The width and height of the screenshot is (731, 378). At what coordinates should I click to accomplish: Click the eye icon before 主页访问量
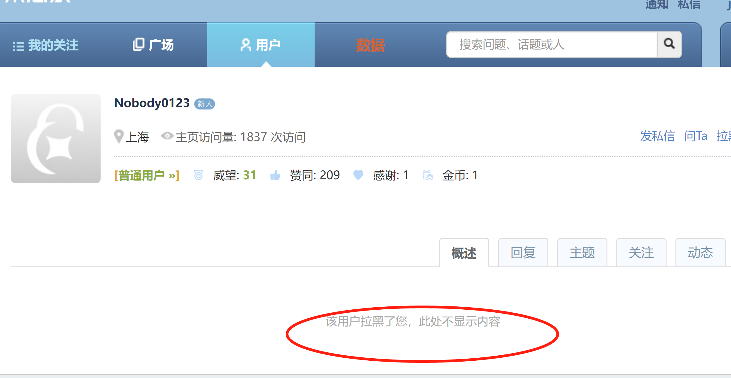167,136
